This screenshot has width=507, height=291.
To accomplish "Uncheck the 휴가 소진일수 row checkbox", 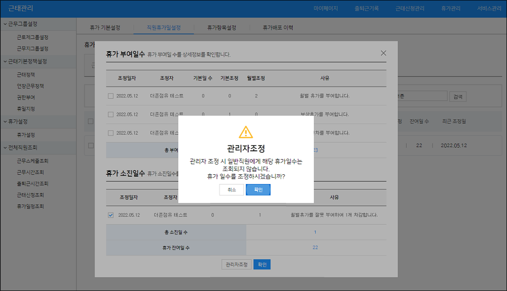I will tap(110, 215).
